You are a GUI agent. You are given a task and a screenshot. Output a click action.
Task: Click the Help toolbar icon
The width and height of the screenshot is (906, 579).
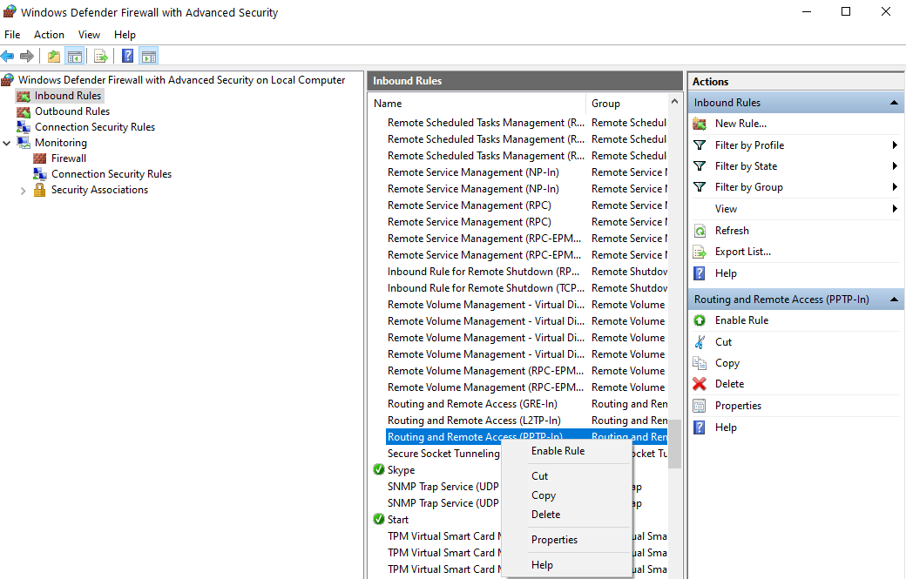(127, 55)
